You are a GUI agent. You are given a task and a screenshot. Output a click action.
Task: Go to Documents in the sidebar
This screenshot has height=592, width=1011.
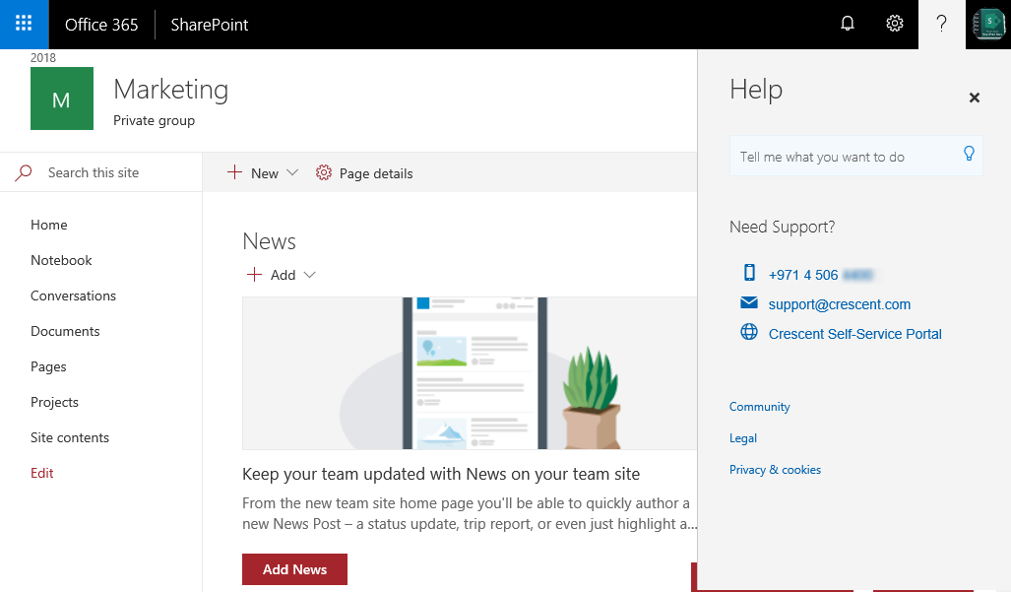point(65,331)
